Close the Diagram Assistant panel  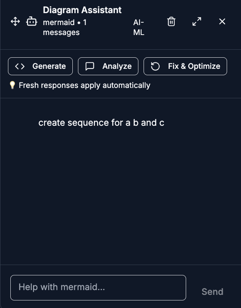point(222,21)
